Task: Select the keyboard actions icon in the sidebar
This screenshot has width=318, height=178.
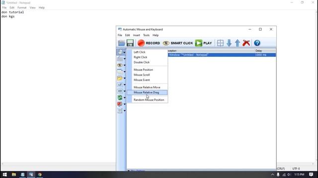Action: (x=120, y=59)
